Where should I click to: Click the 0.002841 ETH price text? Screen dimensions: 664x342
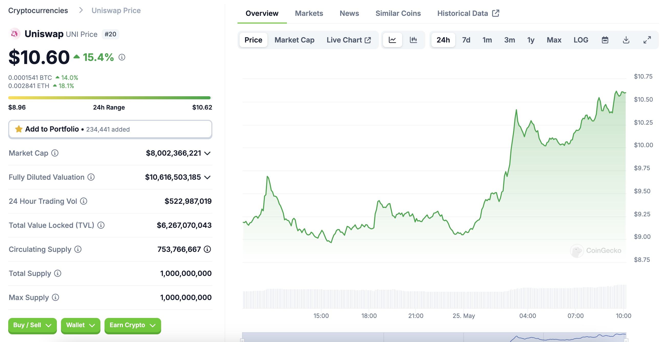(x=29, y=86)
